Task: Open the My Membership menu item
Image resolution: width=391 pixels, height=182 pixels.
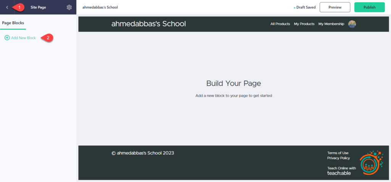Action: coord(331,24)
